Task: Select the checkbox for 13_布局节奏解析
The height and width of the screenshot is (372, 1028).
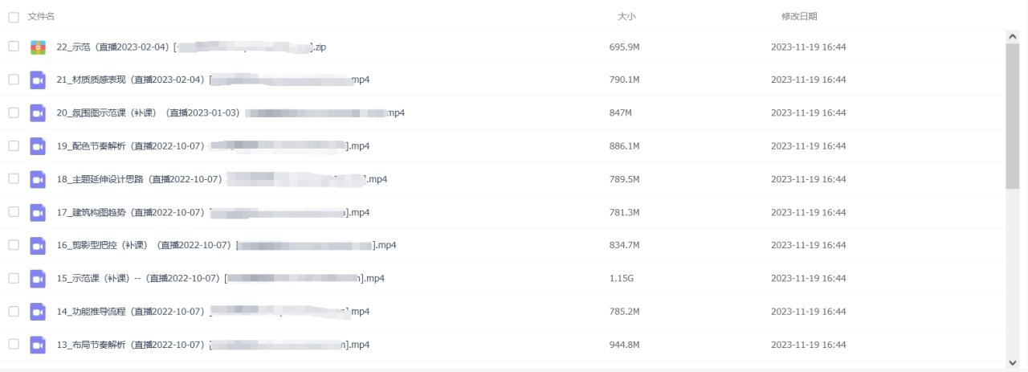Action: pyautogui.click(x=14, y=345)
